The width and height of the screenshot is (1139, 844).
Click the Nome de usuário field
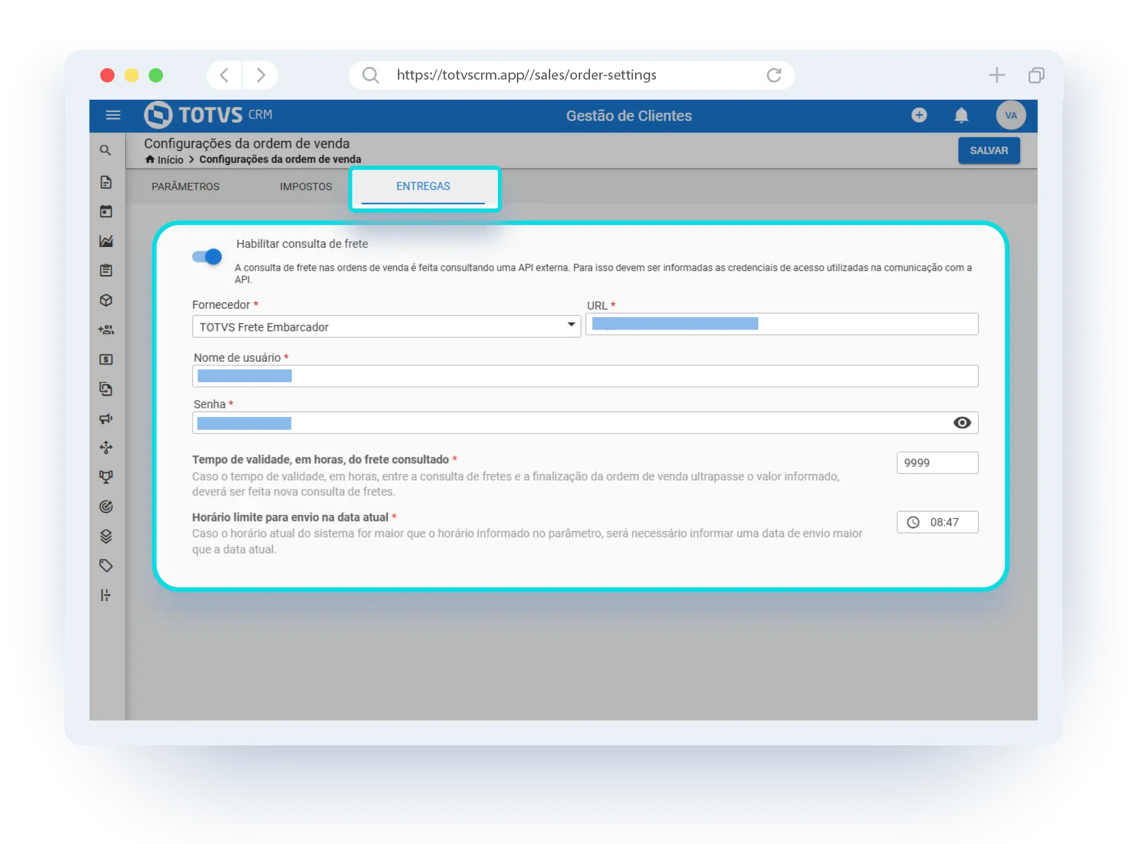click(x=585, y=376)
